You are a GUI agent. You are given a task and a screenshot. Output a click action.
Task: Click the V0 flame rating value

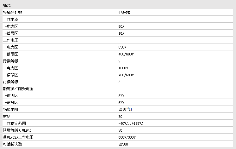click(120, 130)
